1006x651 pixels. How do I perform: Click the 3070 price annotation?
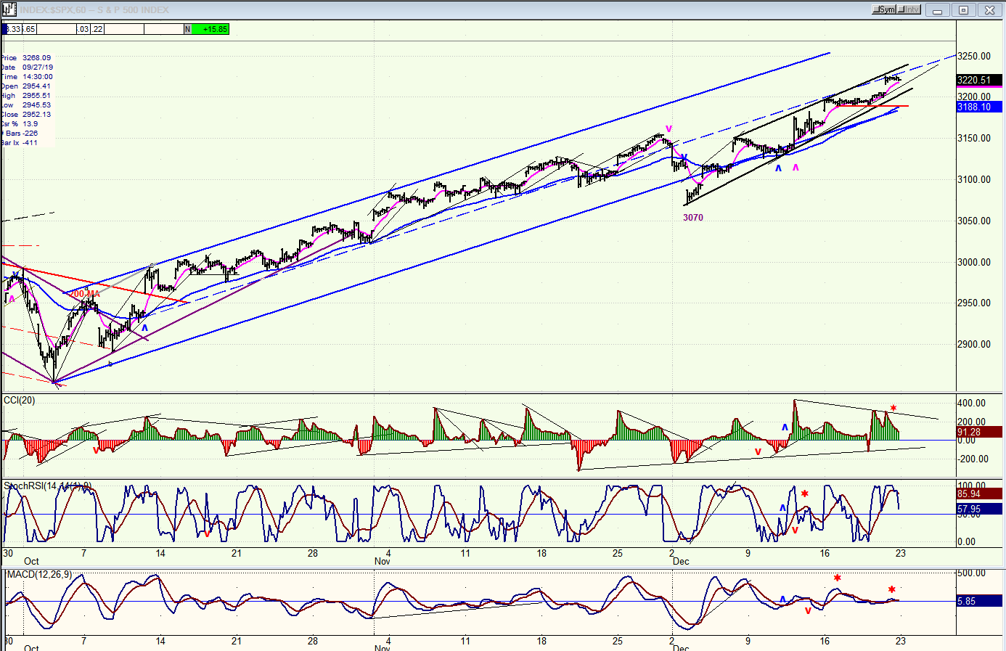coord(692,217)
